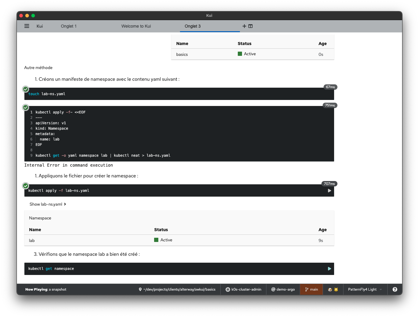Image resolution: width=419 pixels, height=317 pixels.
Task: Switch to the Onglet 1 tab
Action: 69,26
